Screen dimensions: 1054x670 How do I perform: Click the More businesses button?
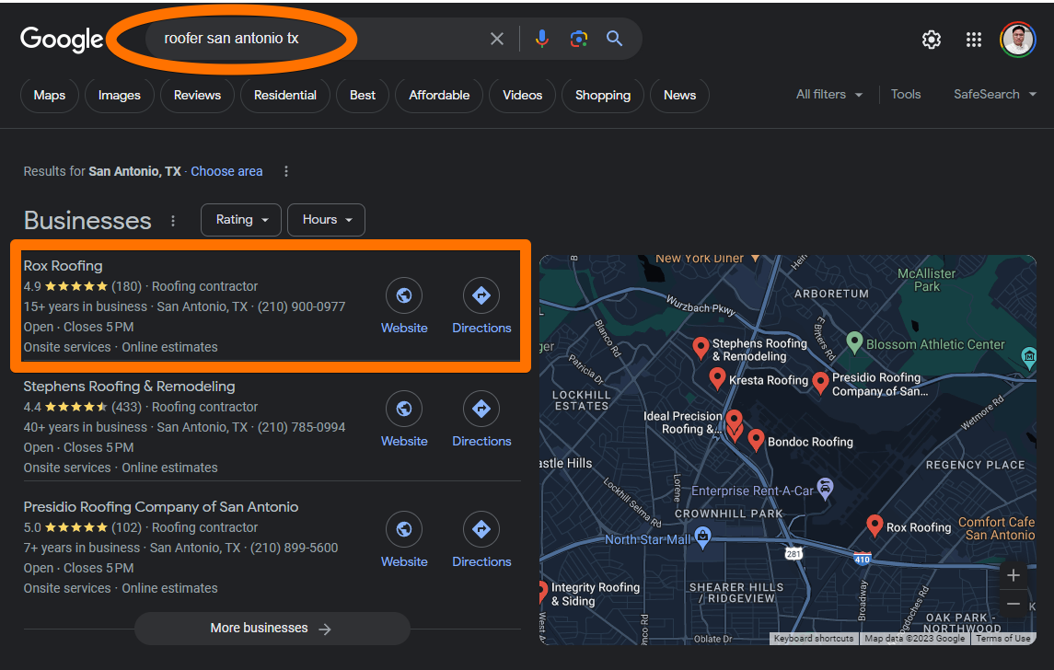[272, 629]
